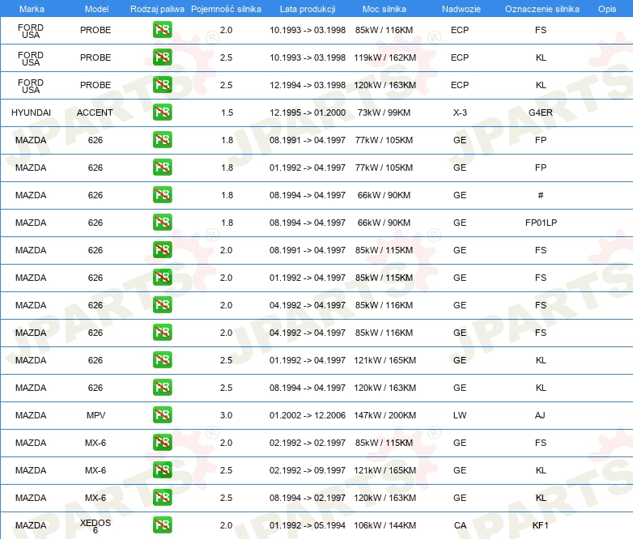Select the ACCENT model cell
Image resolution: width=633 pixels, height=539 pixels.
[x=95, y=112]
